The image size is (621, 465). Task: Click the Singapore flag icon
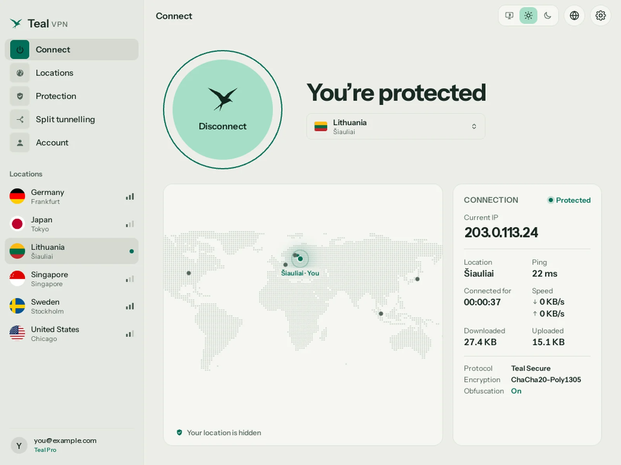point(17,278)
